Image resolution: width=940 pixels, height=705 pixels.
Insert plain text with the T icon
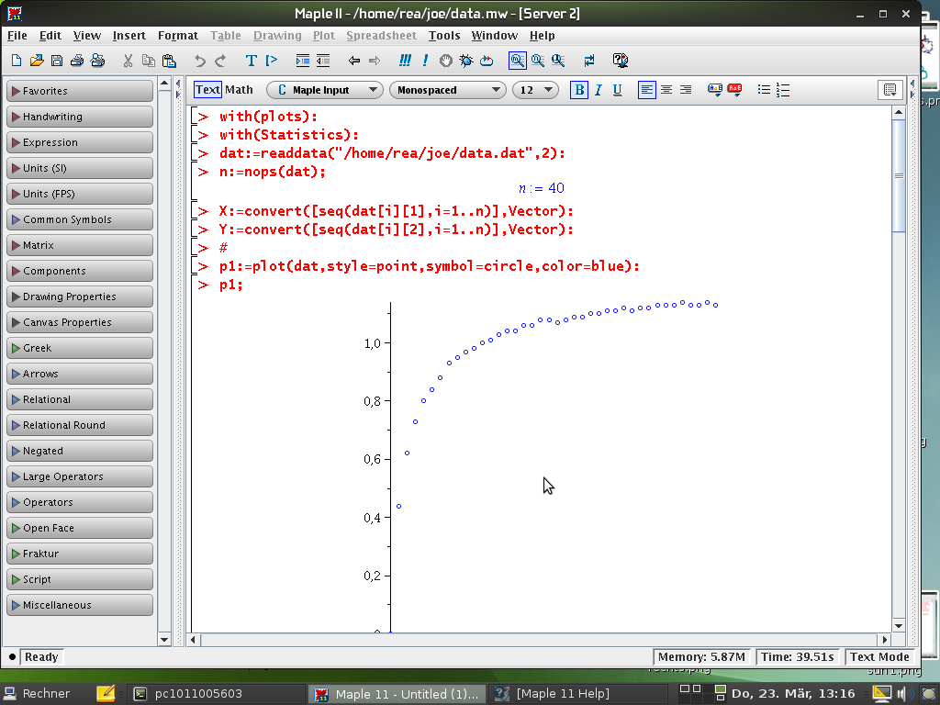click(x=252, y=61)
